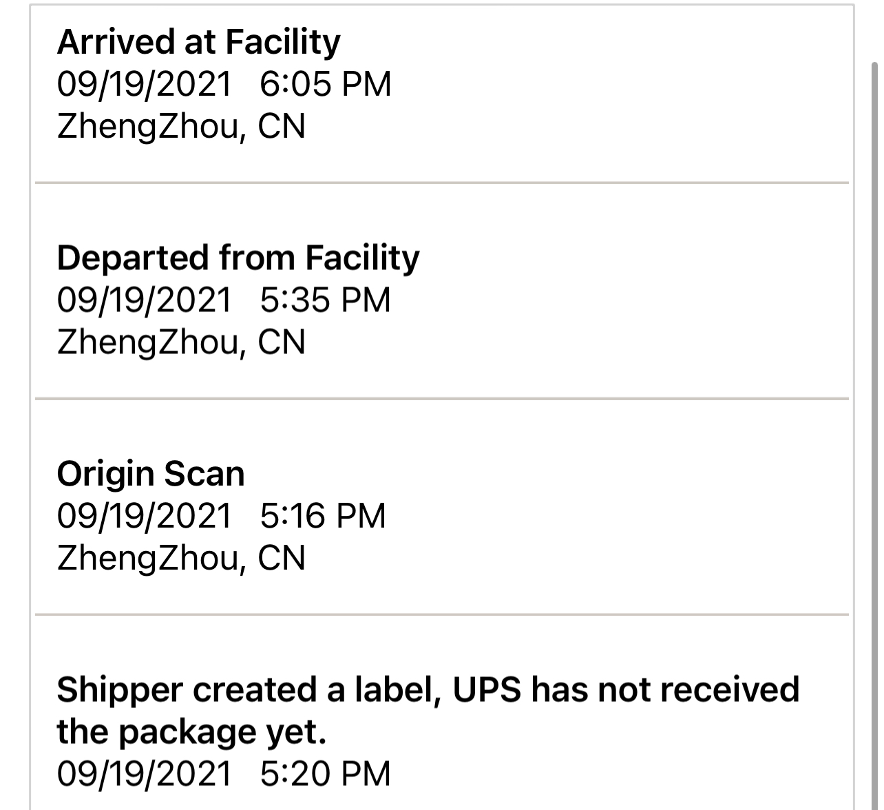Click the divider below the Arrived at Facility entry
The image size is (884, 810).
click(x=442, y=183)
